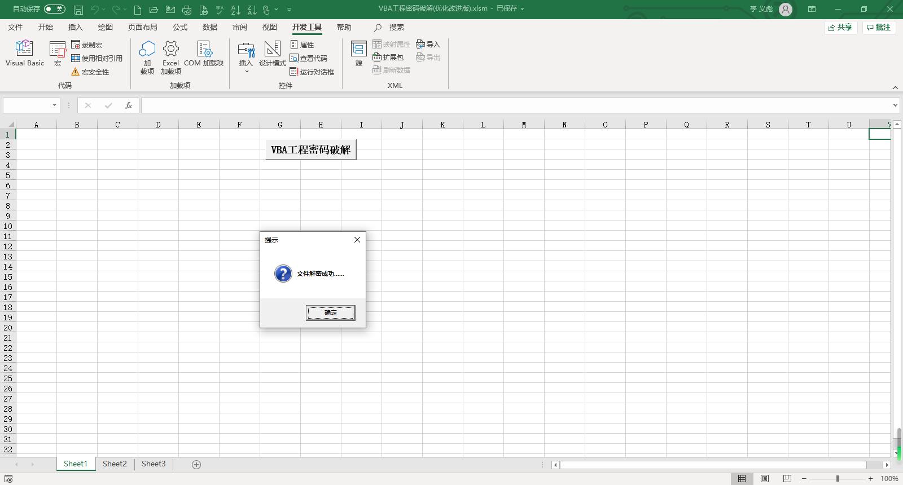The image size is (903, 485).
Task: Toggle the AutoSave (自动保存) switch
Action: click(54, 9)
